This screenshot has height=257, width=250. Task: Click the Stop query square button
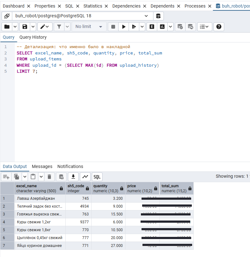113,27
